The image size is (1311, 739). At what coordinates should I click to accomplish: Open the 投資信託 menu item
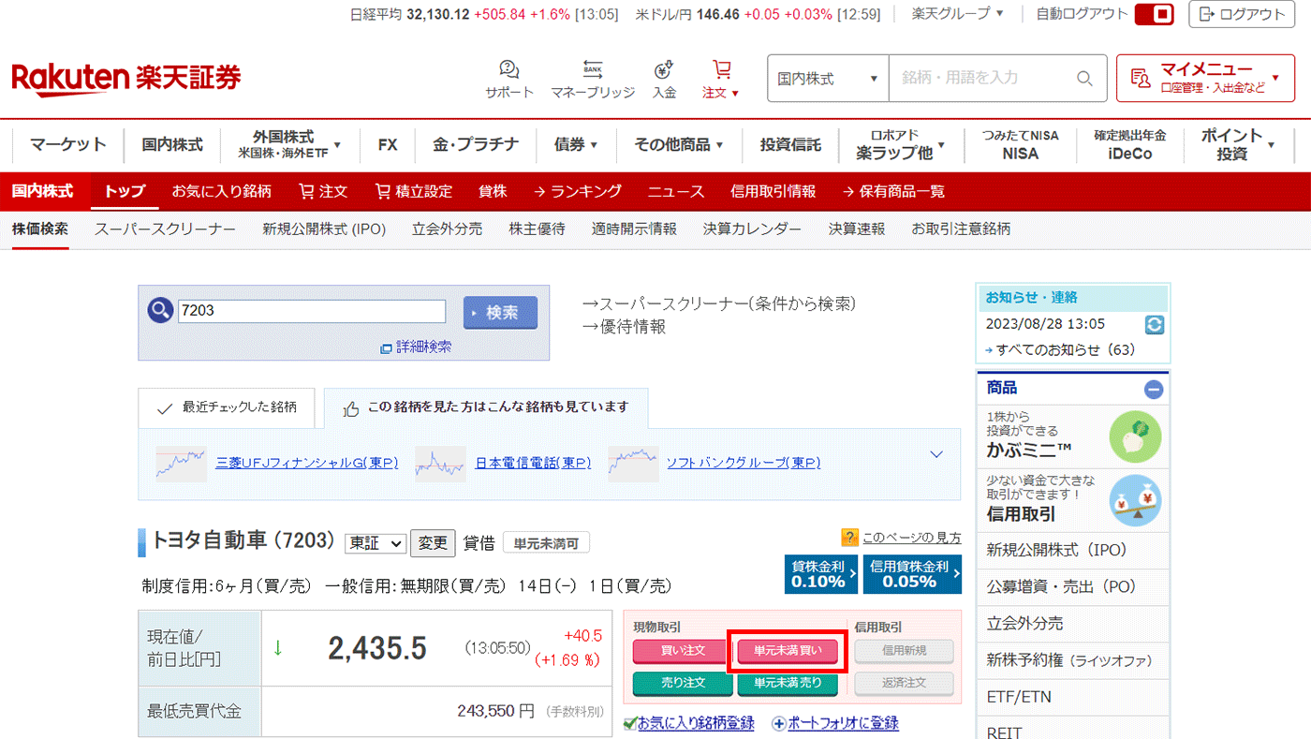pyautogui.click(x=790, y=145)
